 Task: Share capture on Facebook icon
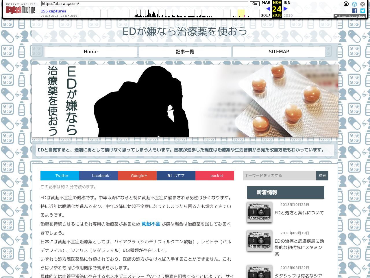[x=355, y=11]
